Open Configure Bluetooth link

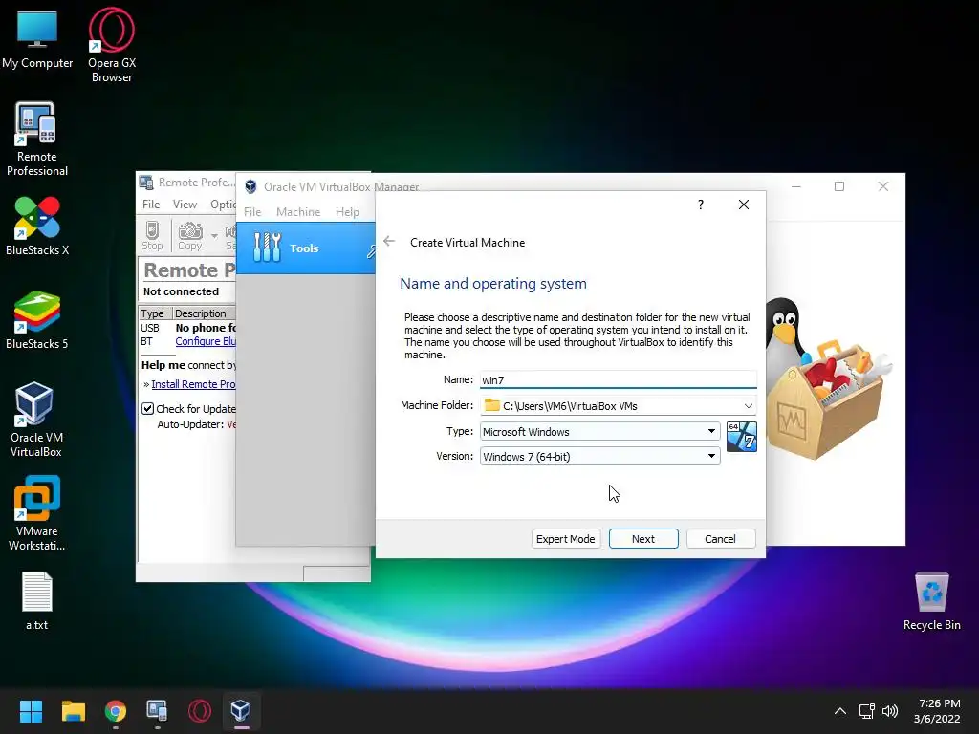pos(206,341)
